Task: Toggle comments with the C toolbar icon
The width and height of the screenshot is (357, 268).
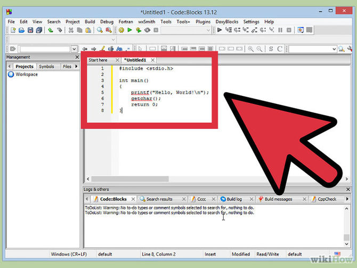Action: click(280, 48)
